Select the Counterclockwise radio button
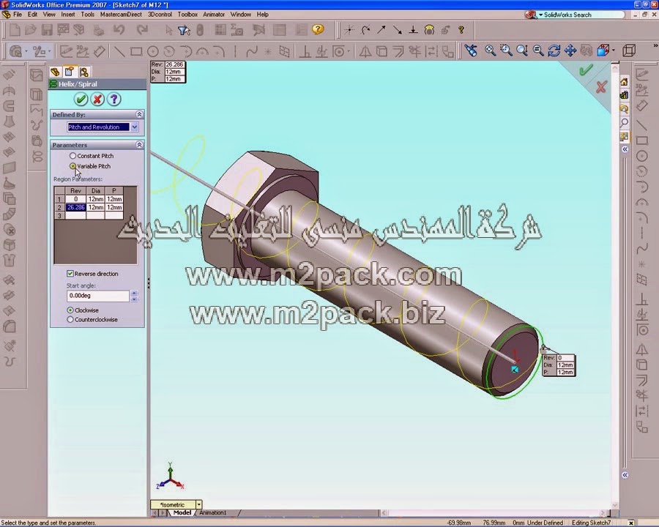This screenshot has height=527, width=659. click(70, 319)
